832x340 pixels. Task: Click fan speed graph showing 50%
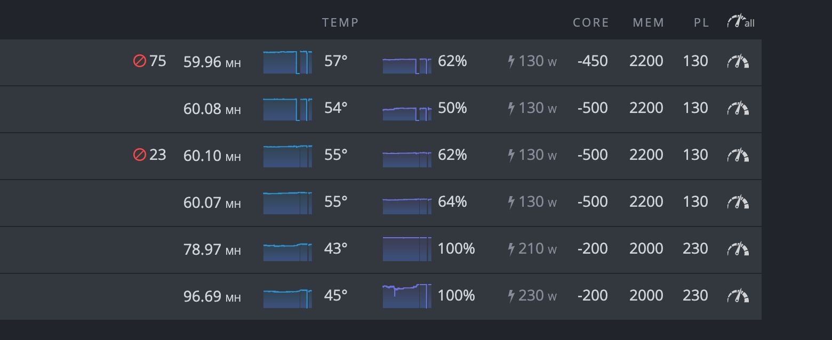(x=407, y=113)
